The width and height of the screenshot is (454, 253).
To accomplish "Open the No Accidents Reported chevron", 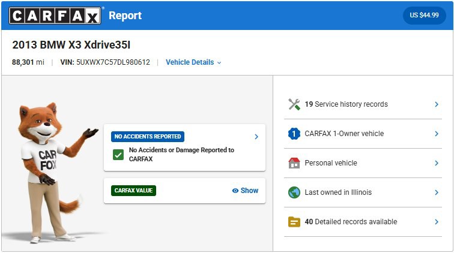I will [256, 137].
